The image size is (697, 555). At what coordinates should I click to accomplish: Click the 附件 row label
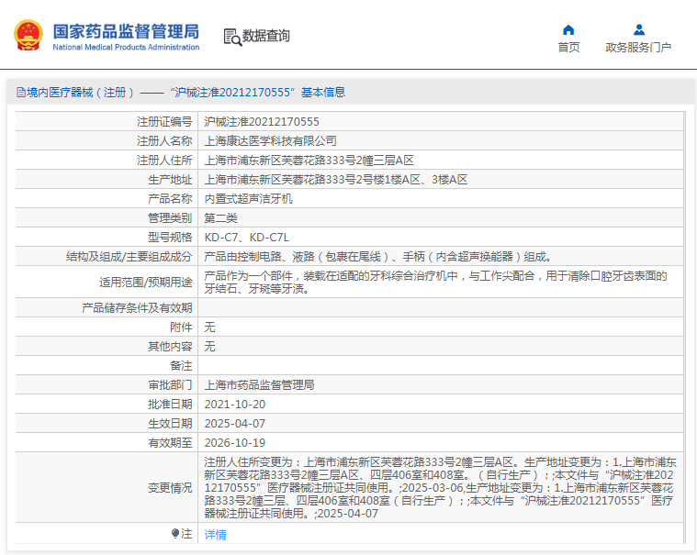point(181,327)
